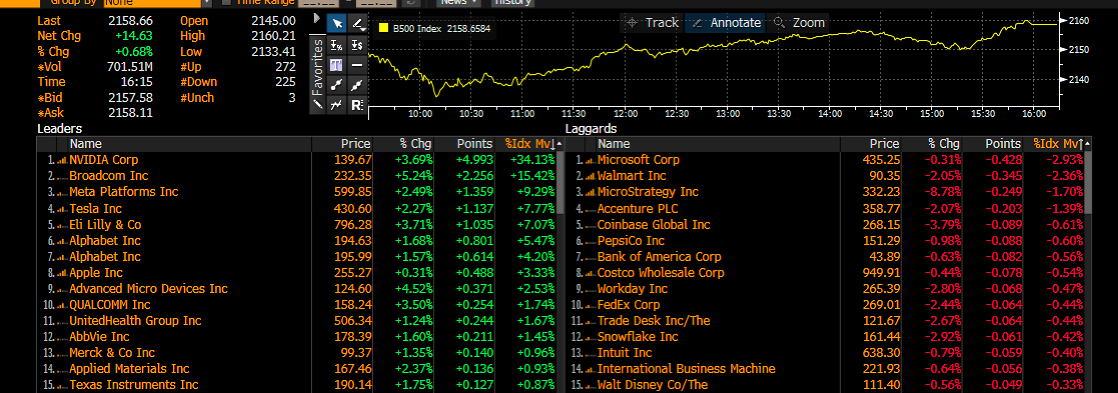Select the horizontal line drawing tool

click(x=357, y=65)
